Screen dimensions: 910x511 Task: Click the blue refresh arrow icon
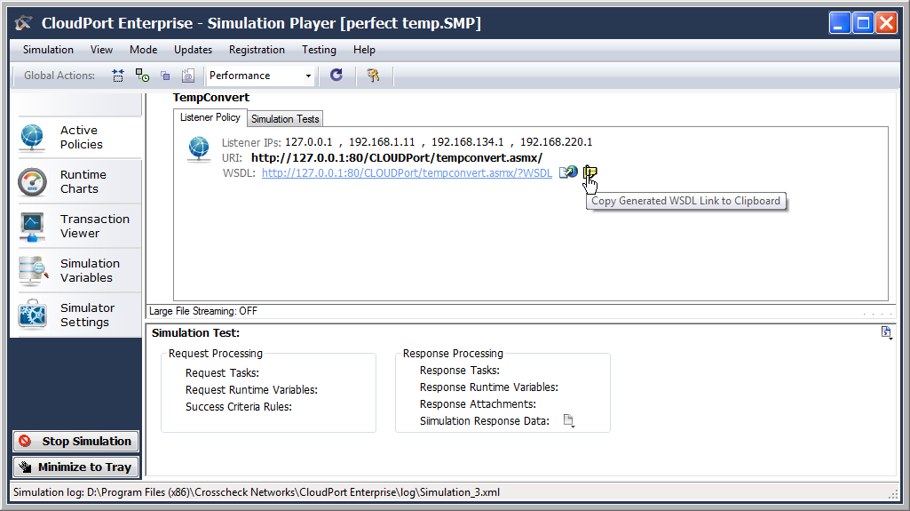click(336, 75)
